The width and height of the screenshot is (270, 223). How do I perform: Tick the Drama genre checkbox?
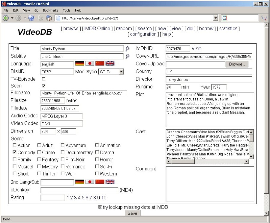[97, 152]
